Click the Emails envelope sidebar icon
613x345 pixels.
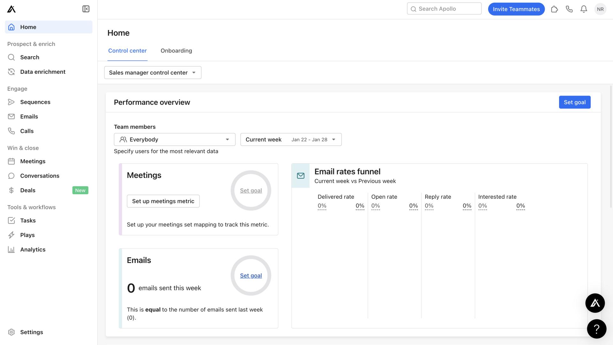click(11, 117)
